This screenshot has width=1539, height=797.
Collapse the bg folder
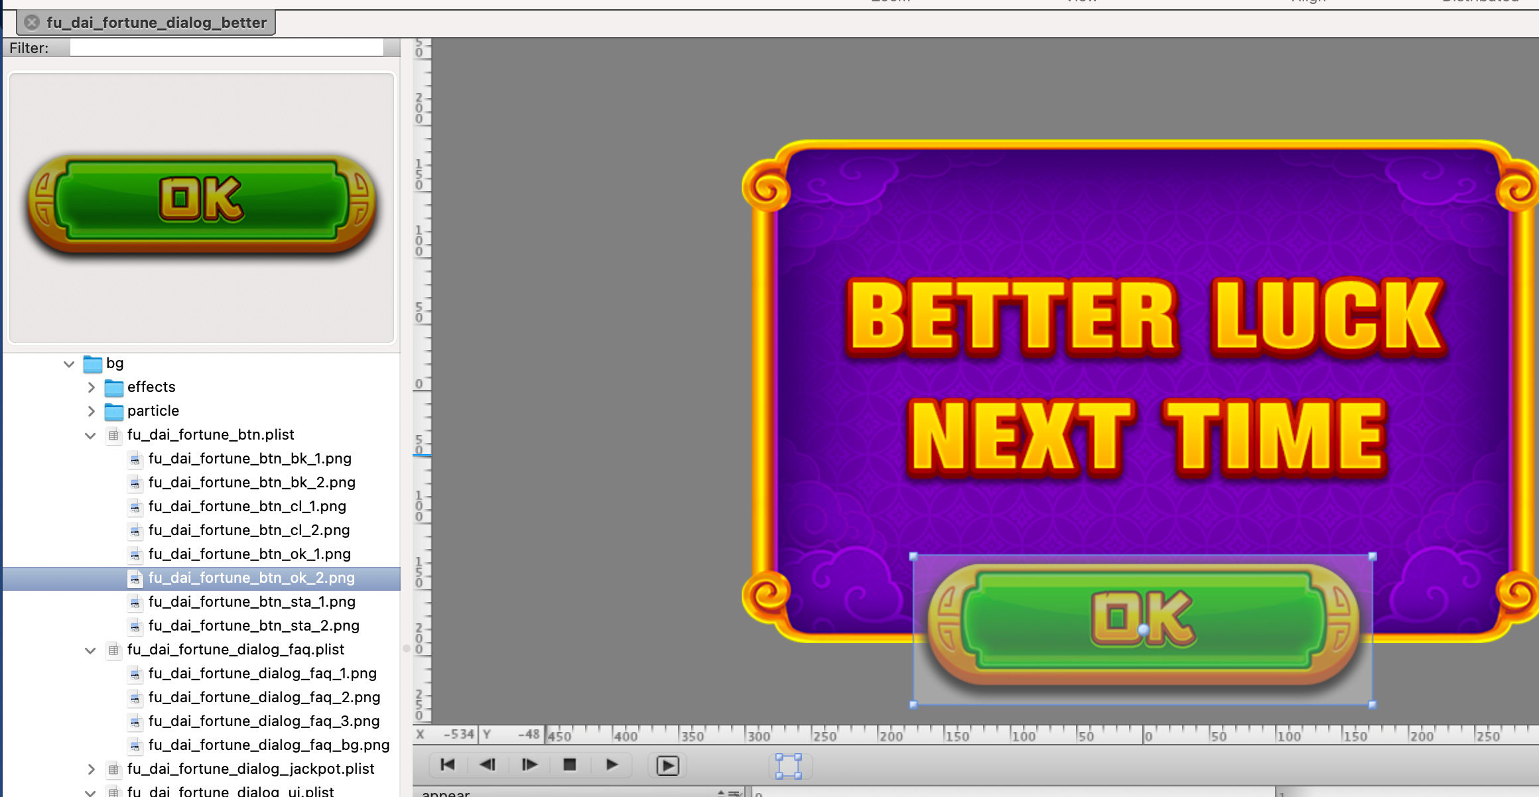69,363
